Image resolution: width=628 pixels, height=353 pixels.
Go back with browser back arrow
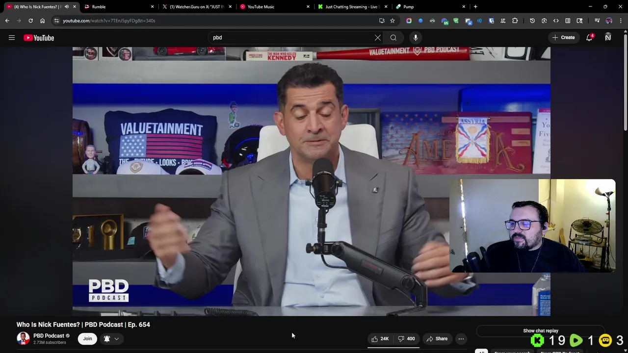tap(7, 21)
